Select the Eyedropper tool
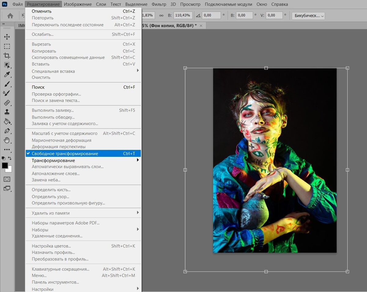The height and width of the screenshot is (292, 367). click(7, 74)
